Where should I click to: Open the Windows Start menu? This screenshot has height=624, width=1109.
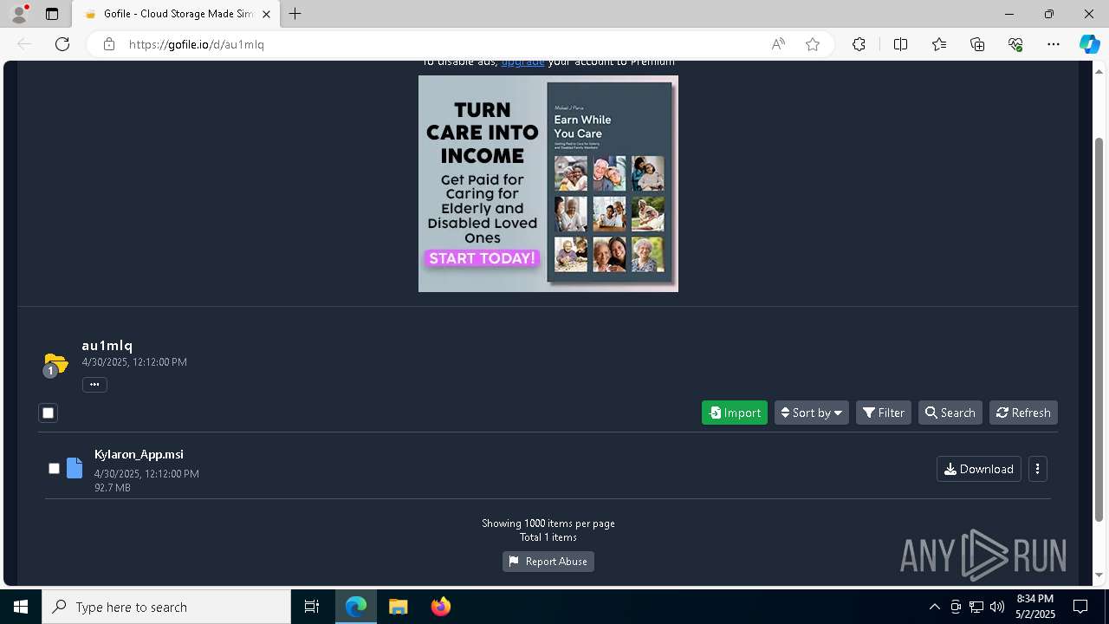[x=21, y=607]
